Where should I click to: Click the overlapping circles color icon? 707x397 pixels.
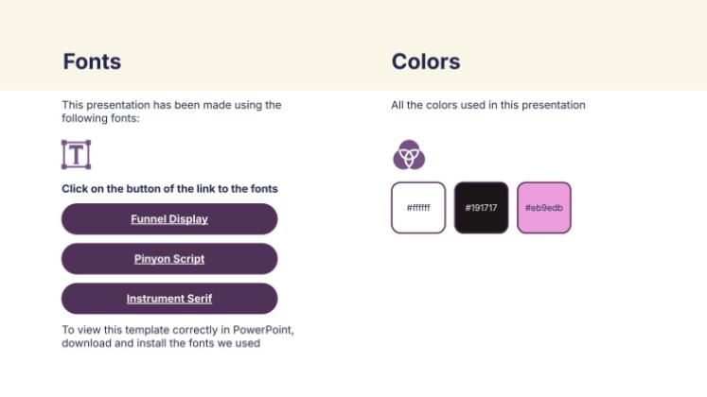(409, 154)
